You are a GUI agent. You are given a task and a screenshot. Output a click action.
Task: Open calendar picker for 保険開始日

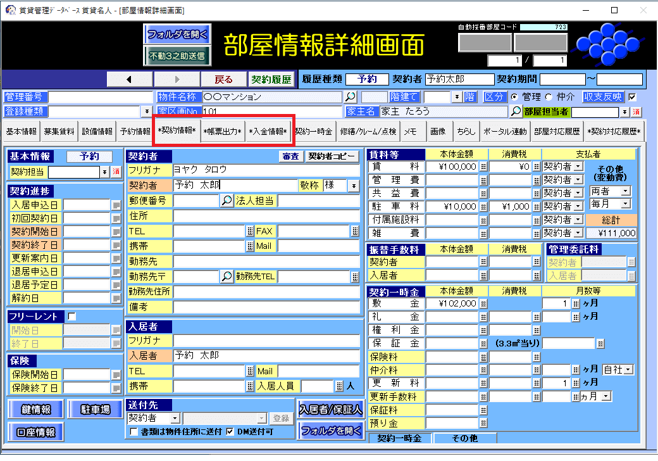[x=116, y=374]
